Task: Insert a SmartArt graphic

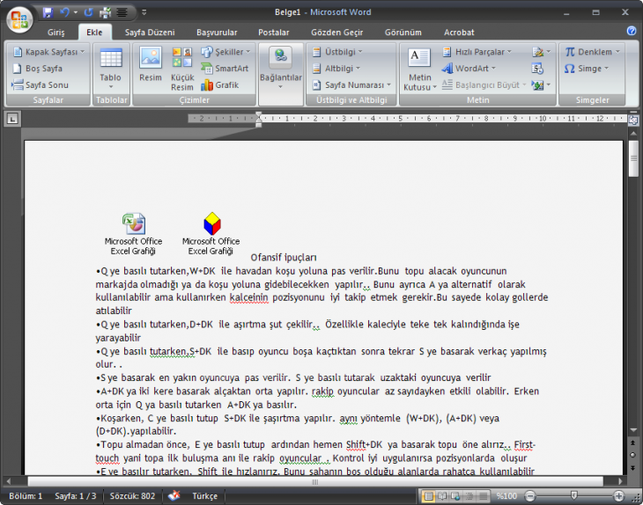Action: point(225,68)
